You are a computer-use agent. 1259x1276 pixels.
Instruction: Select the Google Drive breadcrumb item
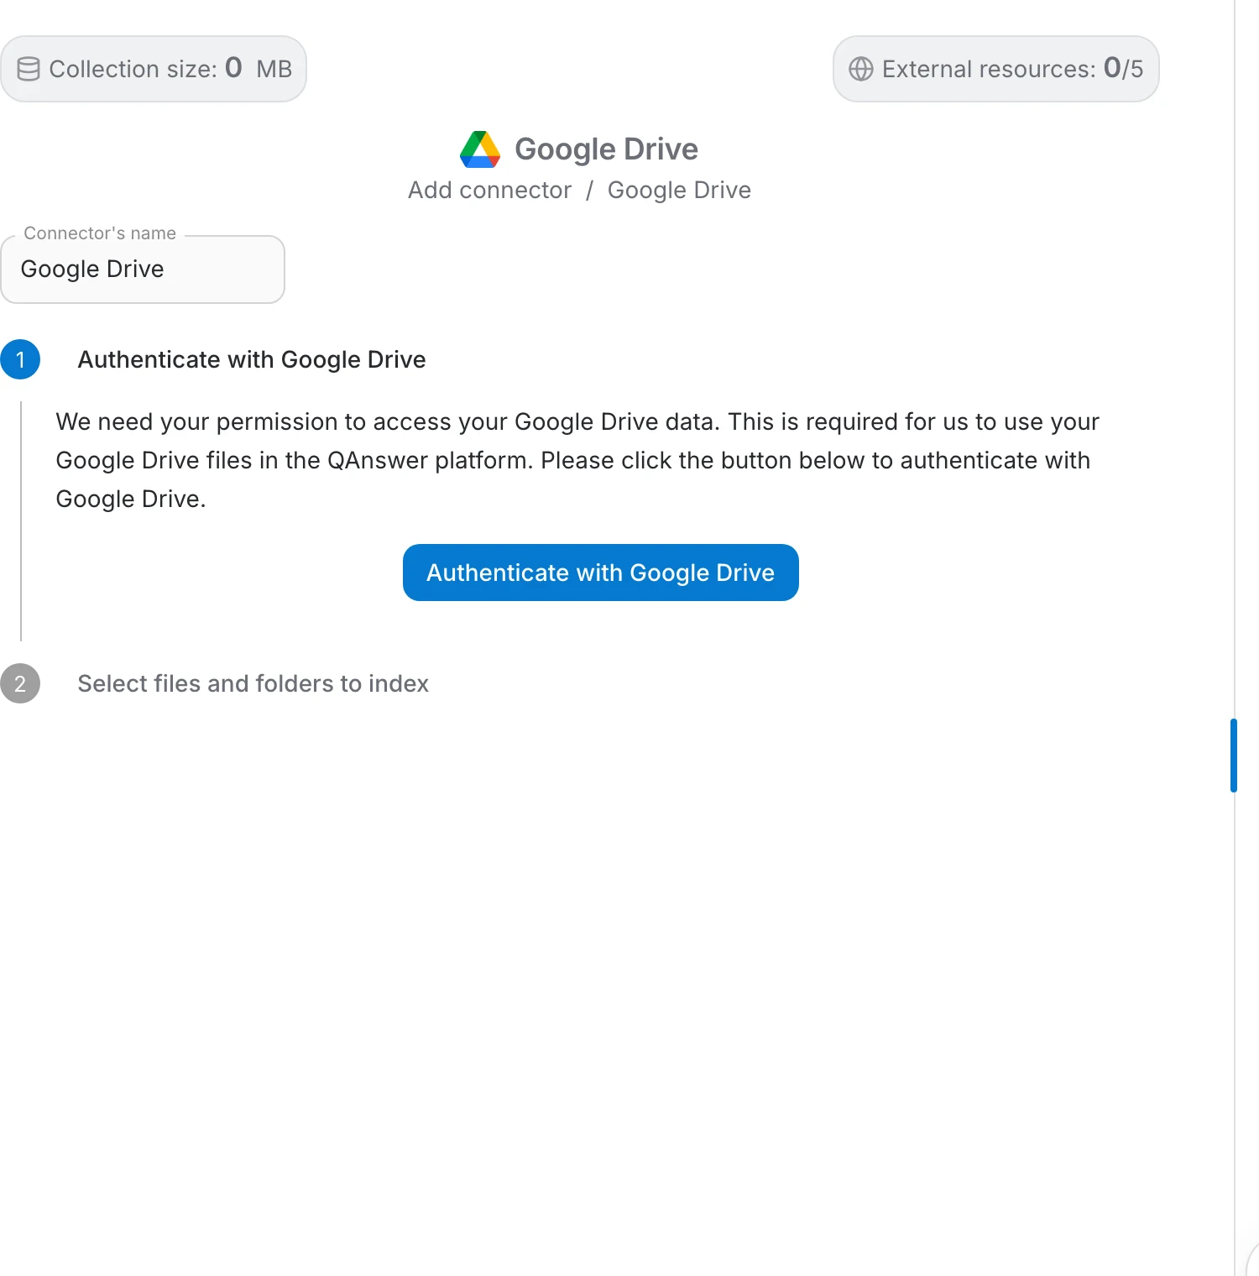(x=679, y=191)
